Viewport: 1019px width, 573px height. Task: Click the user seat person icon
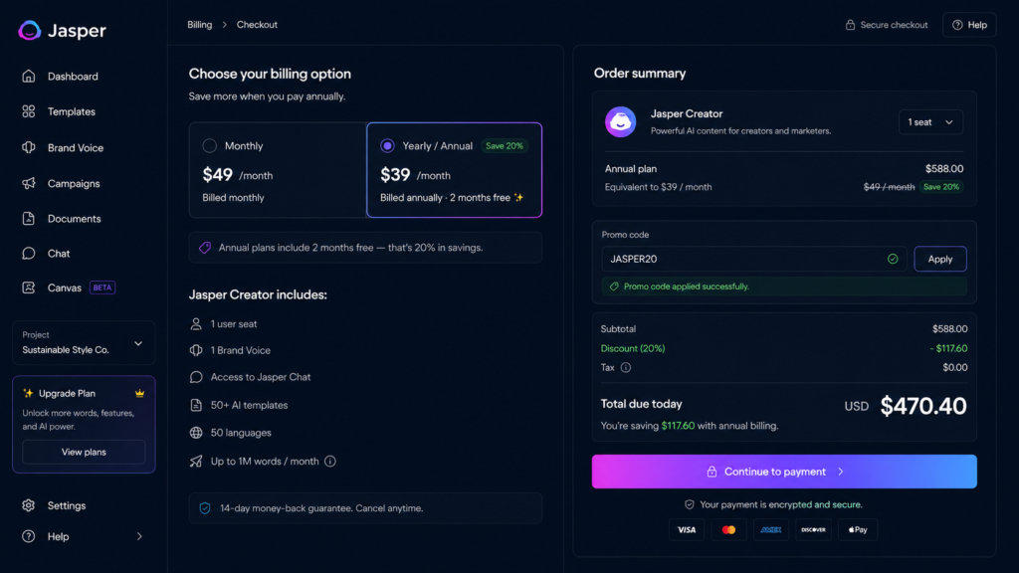point(196,323)
